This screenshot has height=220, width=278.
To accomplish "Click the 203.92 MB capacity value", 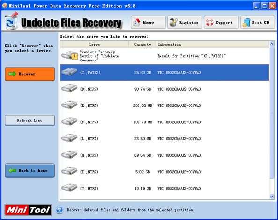I will click(143, 106).
